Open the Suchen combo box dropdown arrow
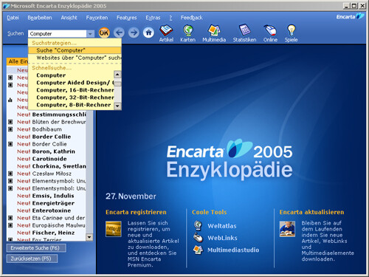369x277 pixels. click(90, 33)
